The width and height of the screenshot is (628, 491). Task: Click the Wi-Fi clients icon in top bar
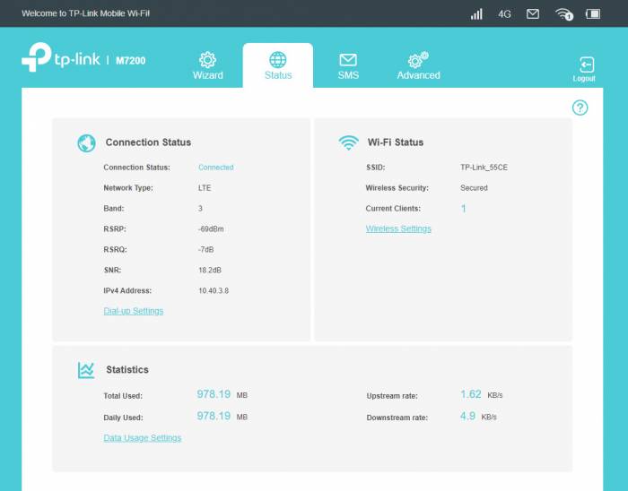(x=564, y=14)
